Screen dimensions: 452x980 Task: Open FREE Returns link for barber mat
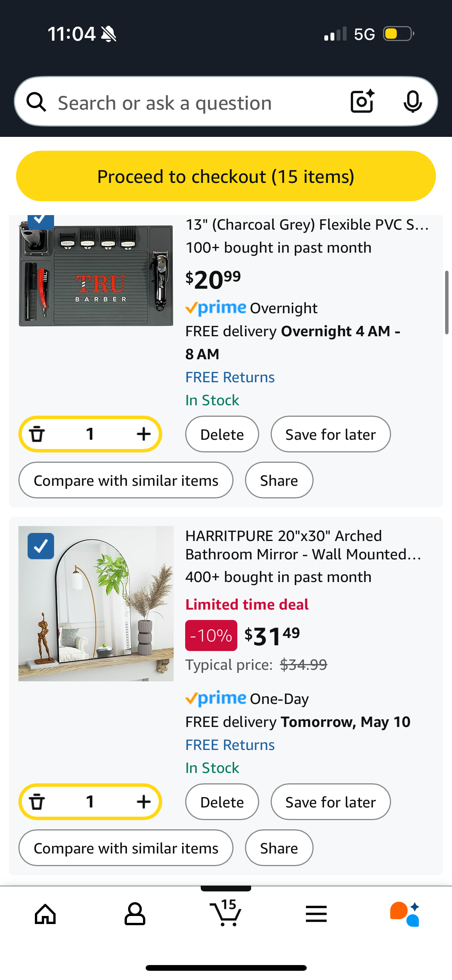pyautogui.click(x=230, y=377)
